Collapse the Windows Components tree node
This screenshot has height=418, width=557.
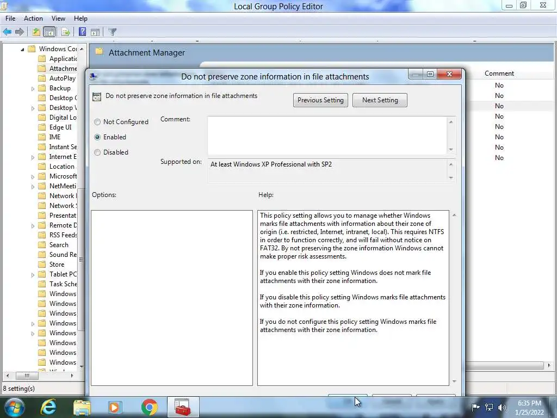coord(22,50)
